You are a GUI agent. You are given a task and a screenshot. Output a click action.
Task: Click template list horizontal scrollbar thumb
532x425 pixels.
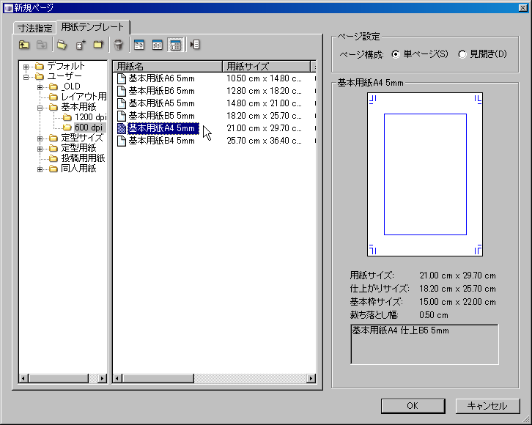158,378
